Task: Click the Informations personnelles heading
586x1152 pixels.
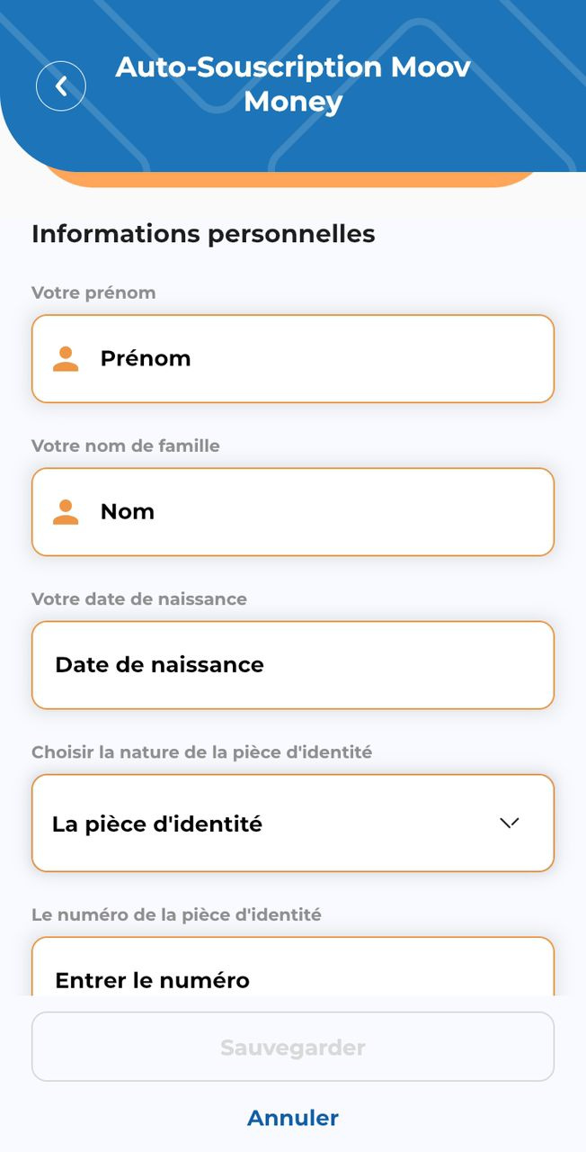Action: point(203,234)
